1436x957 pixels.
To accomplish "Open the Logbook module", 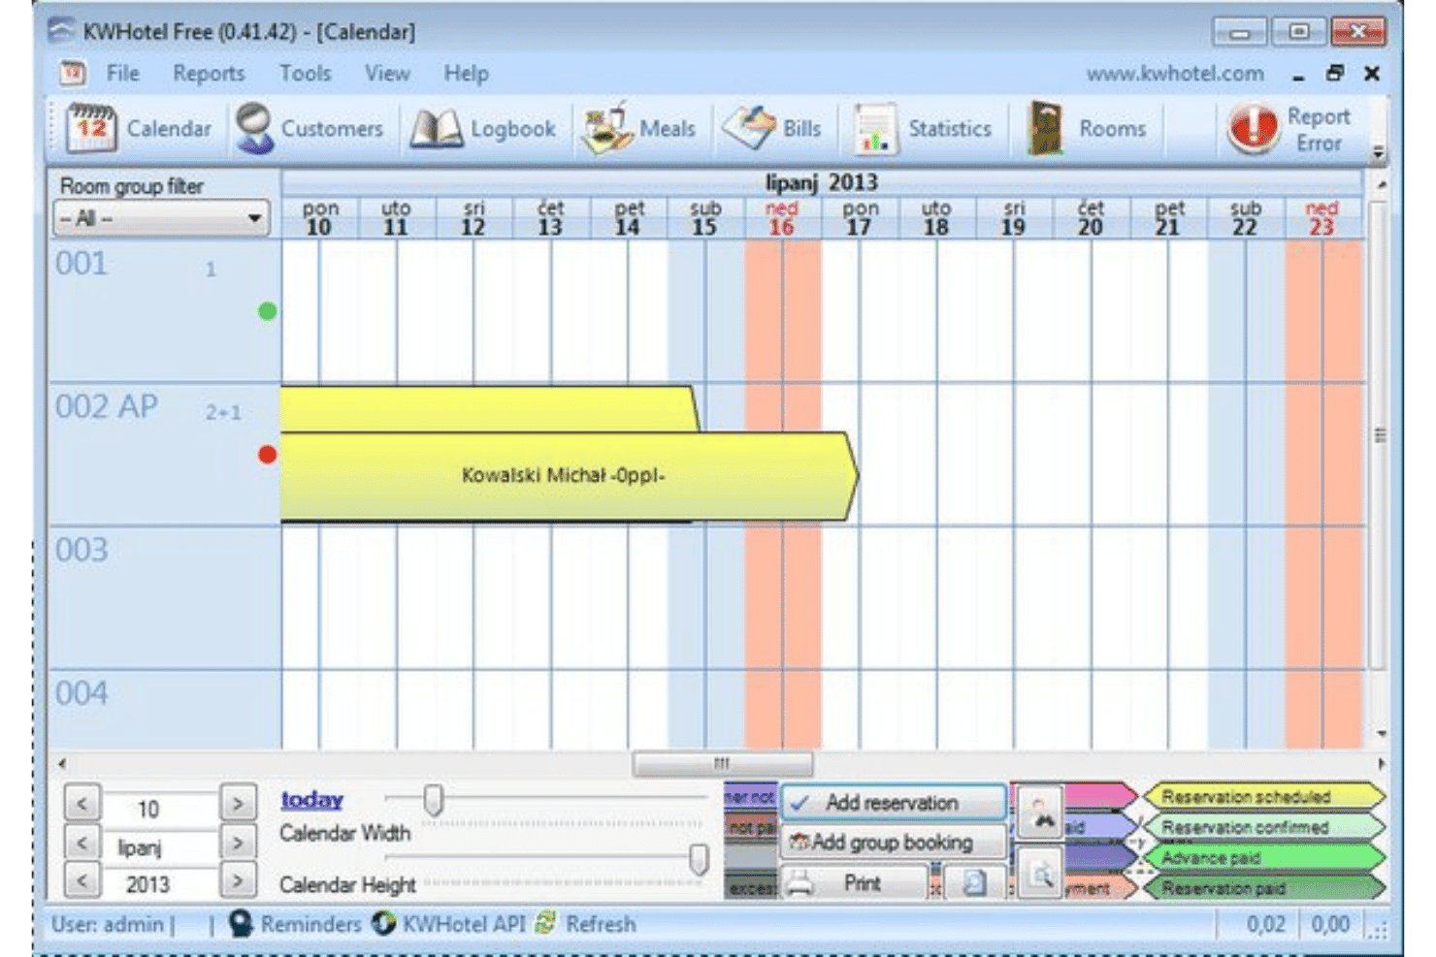I will pyautogui.click(x=483, y=128).
